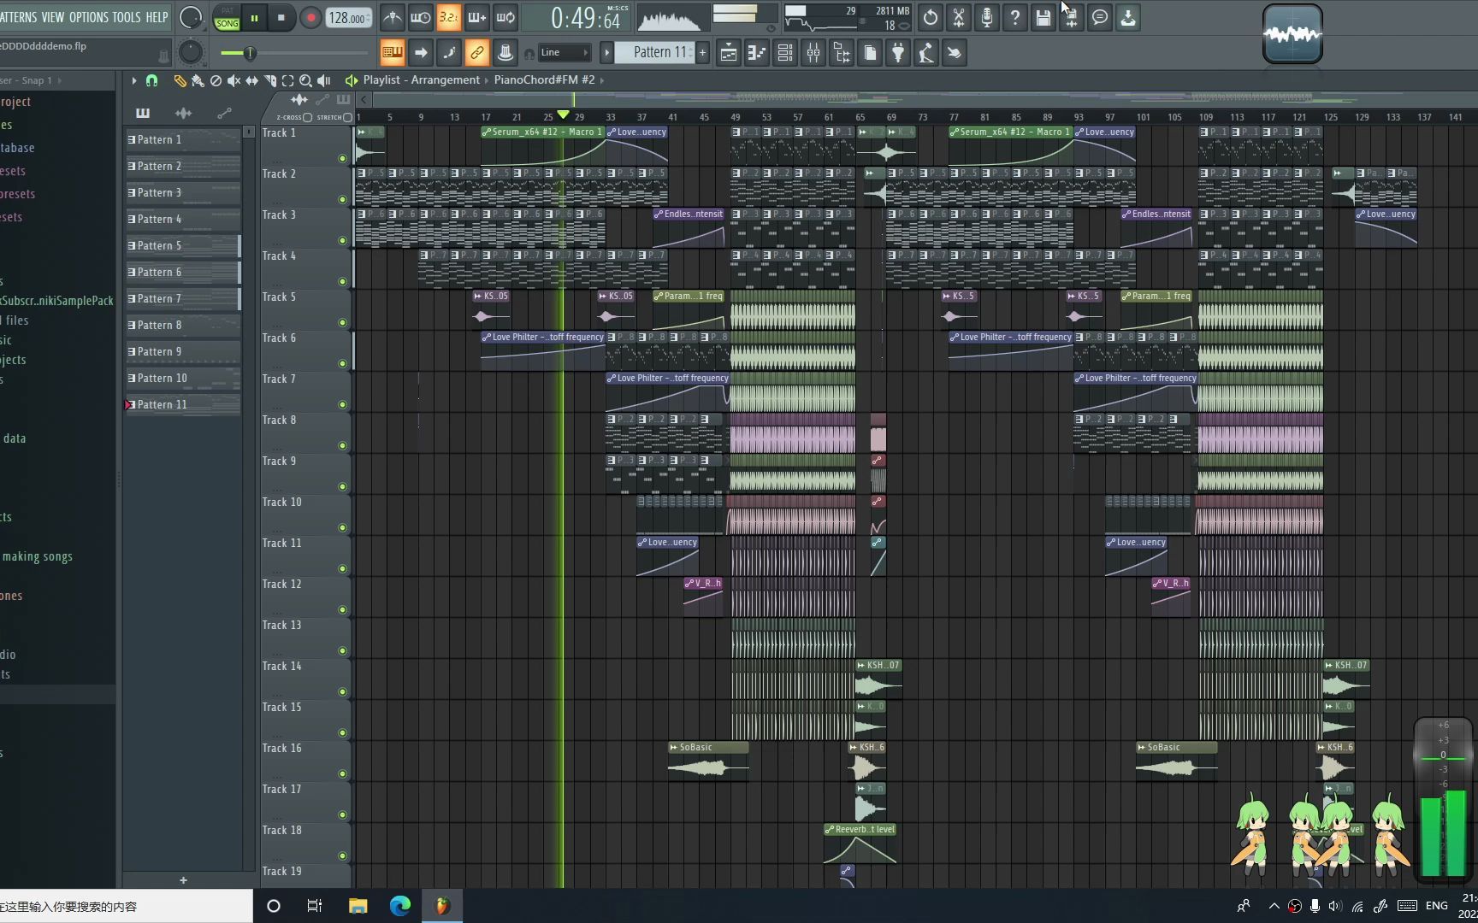Pause playback with the pause button
The image size is (1478, 923).
[x=254, y=18]
